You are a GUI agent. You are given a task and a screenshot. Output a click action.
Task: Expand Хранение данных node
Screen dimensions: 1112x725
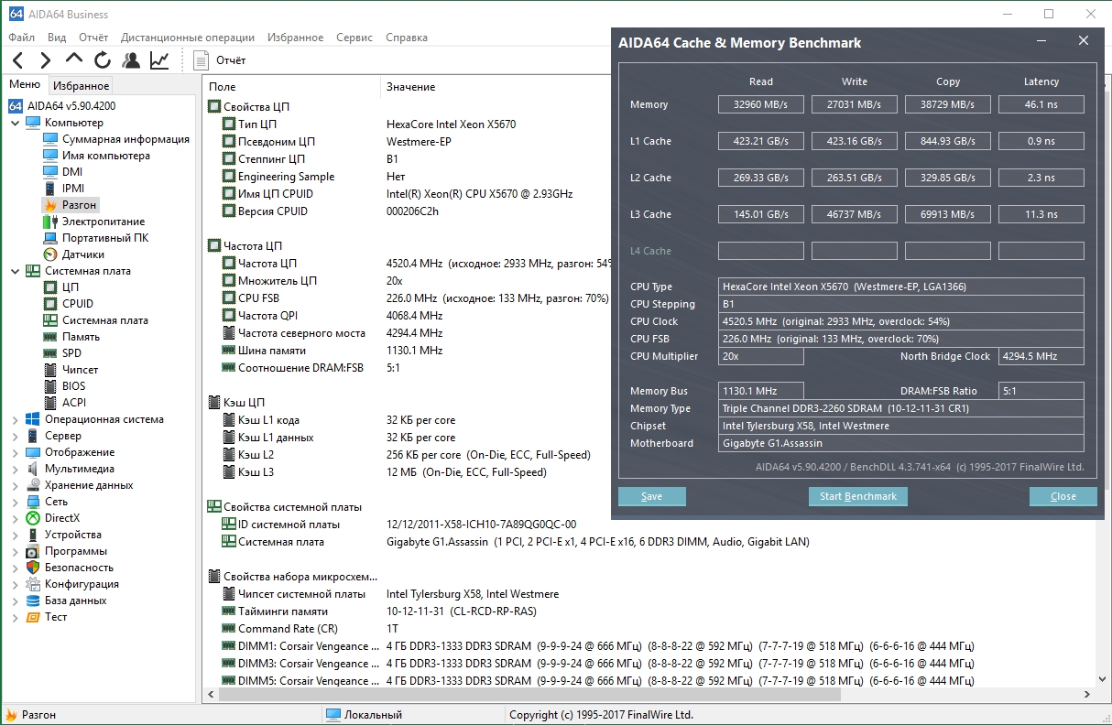[16, 485]
